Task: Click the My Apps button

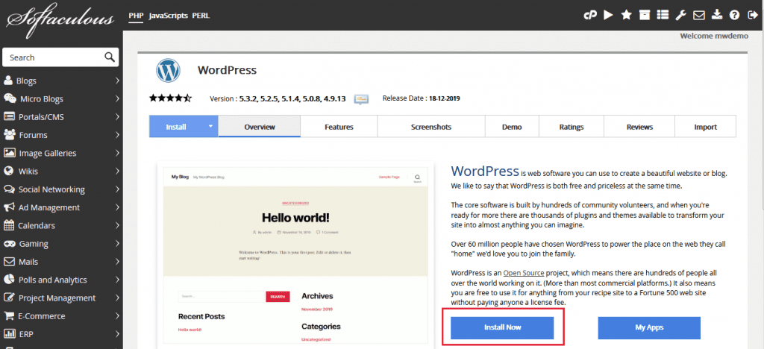Action: [x=649, y=327]
